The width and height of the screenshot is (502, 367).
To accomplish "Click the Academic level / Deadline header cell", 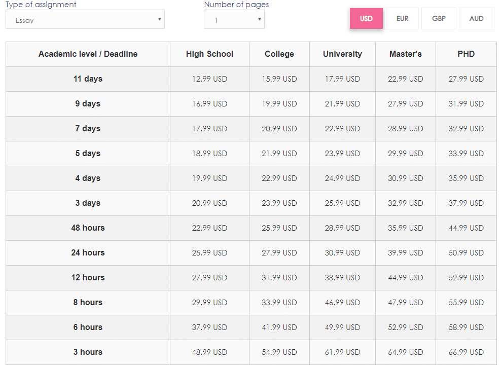I will coord(88,54).
